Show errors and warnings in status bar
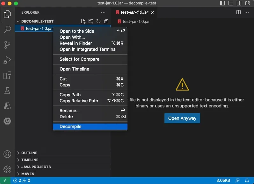The image size is (254, 184). [x=22, y=181]
